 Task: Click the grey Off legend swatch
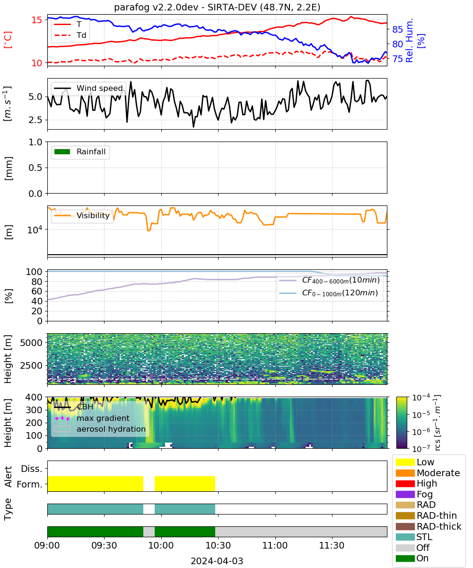[x=405, y=548]
